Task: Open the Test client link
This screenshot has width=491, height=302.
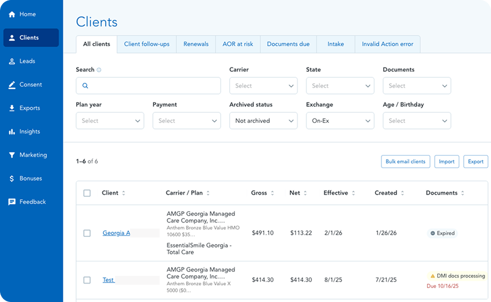Action: point(108,280)
